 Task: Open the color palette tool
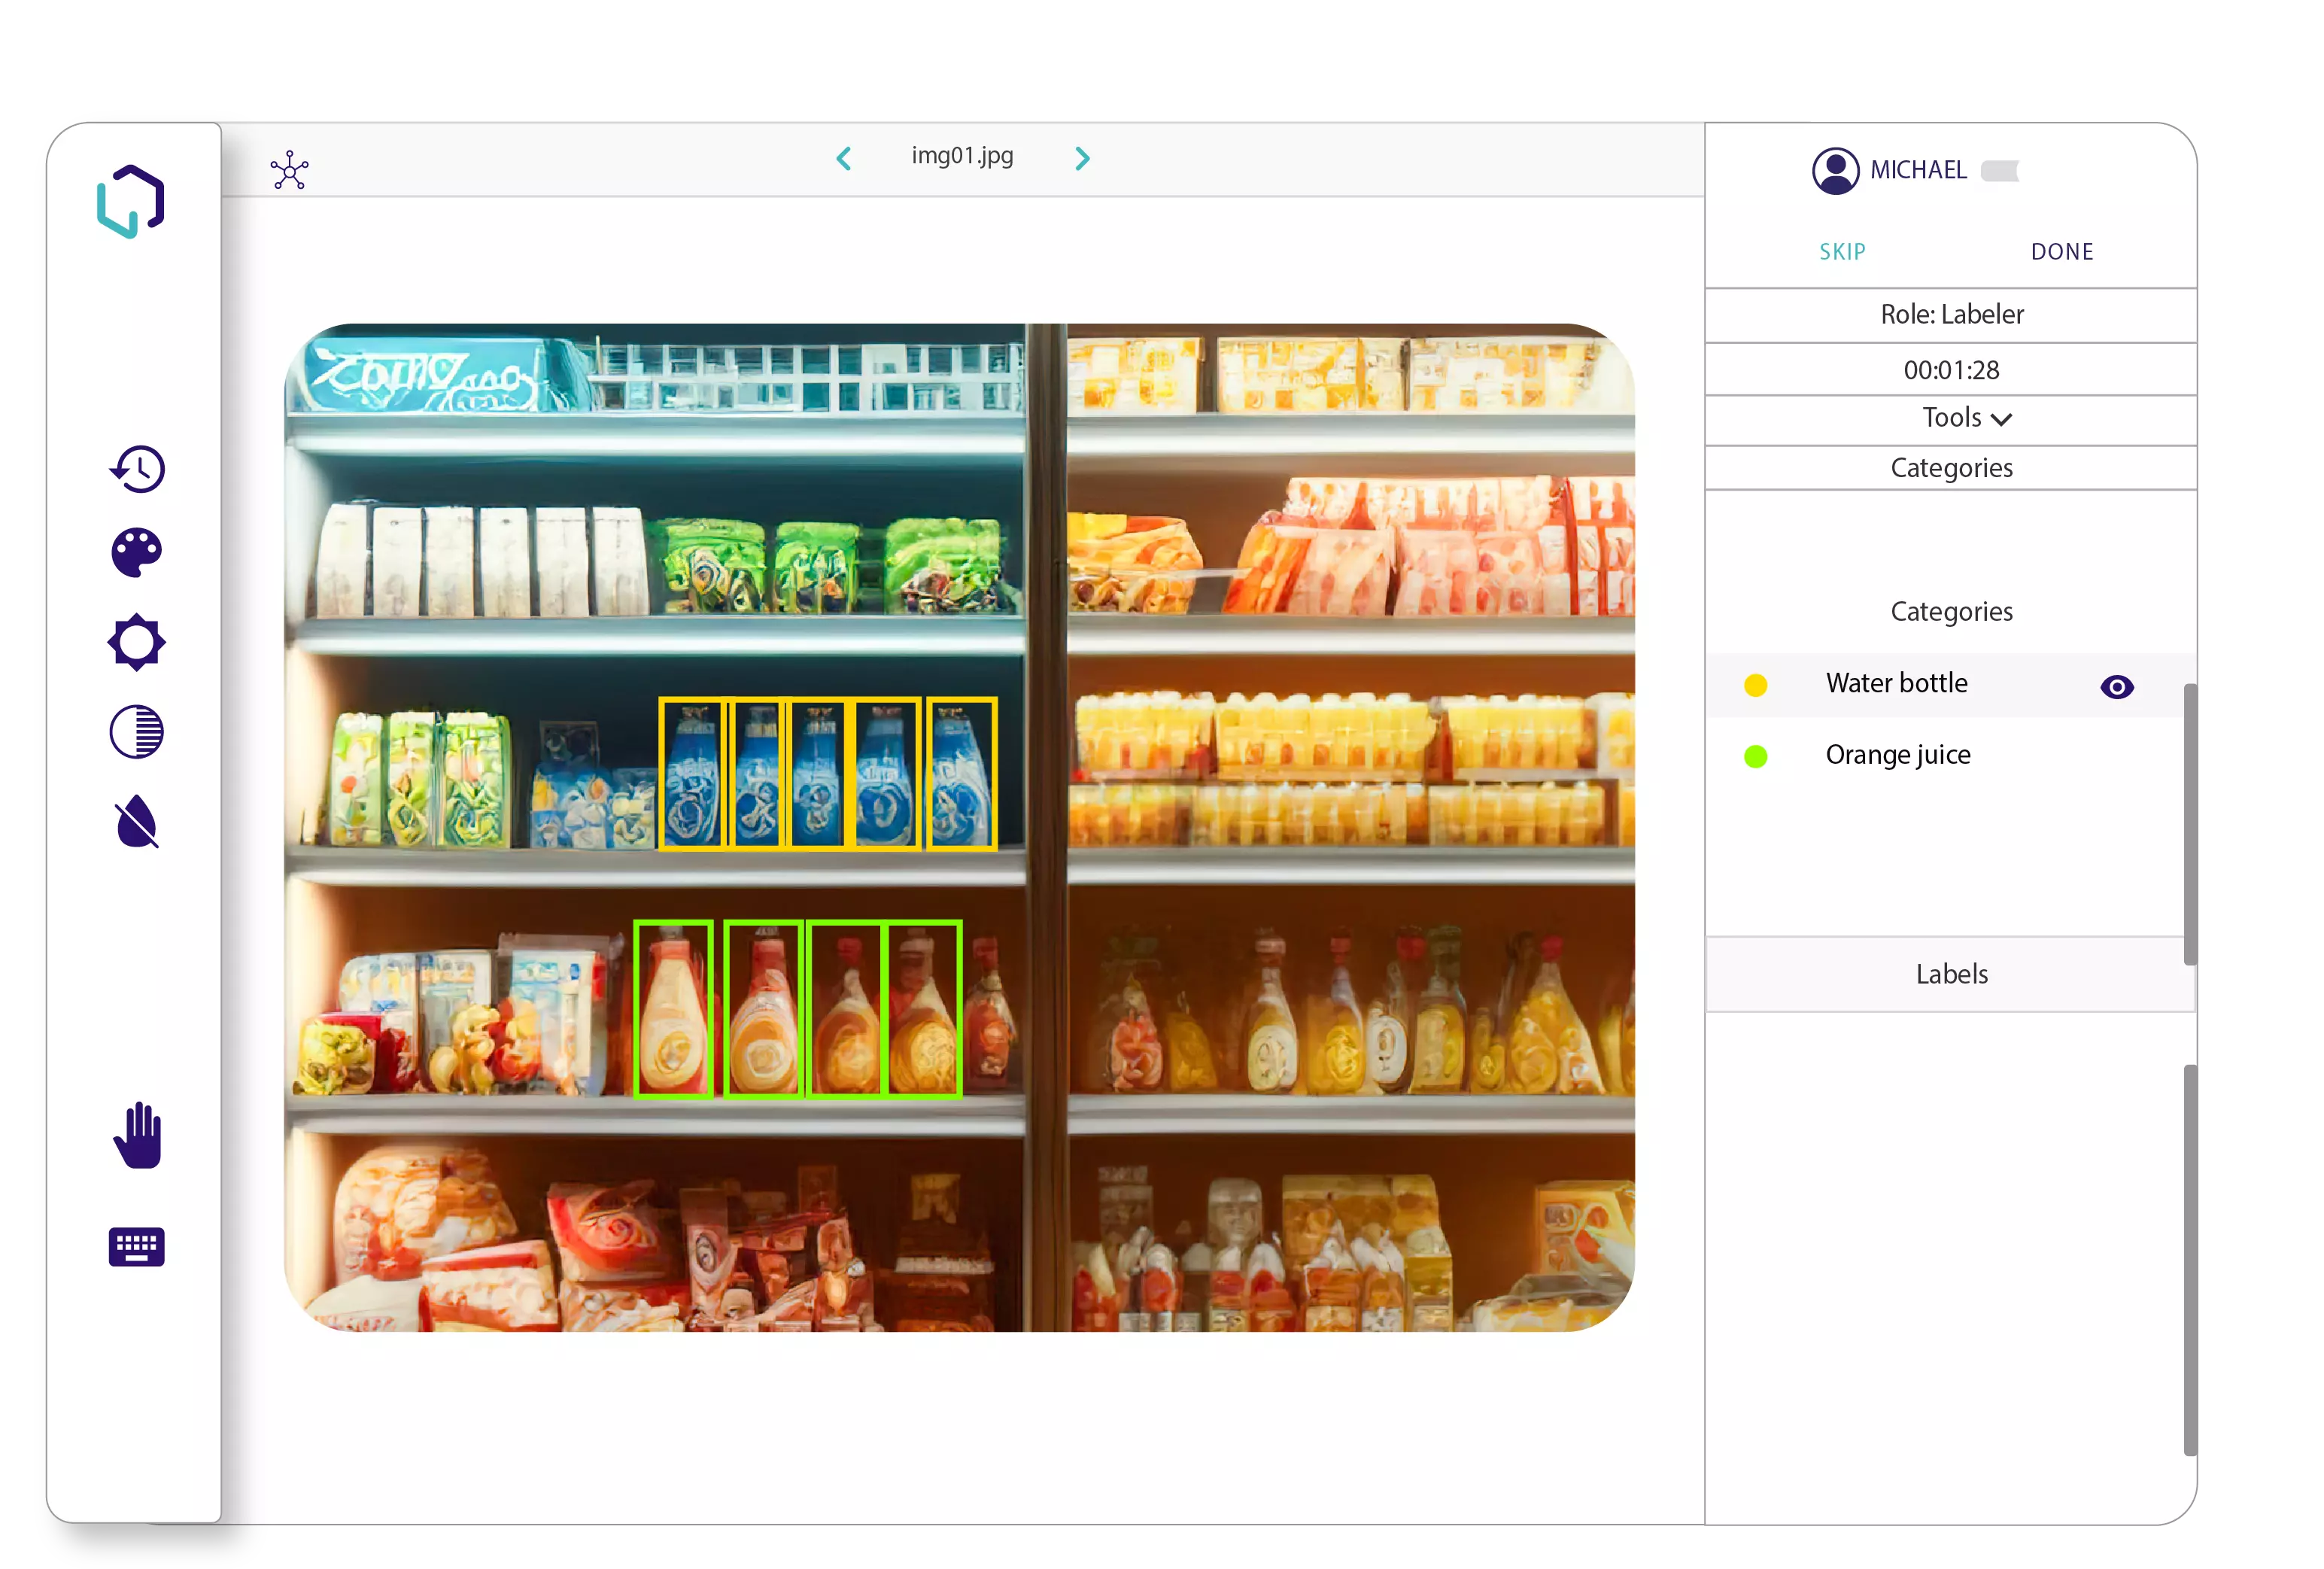tap(137, 552)
